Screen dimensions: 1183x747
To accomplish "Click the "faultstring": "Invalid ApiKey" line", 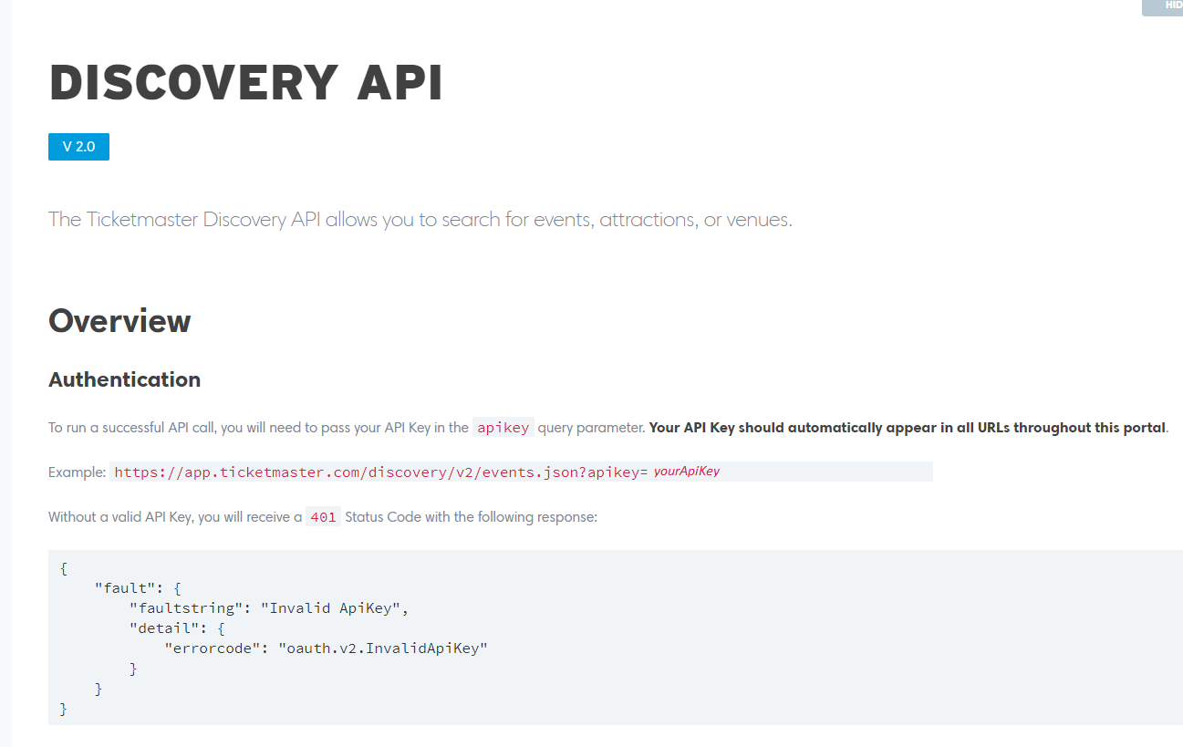I will [x=269, y=608].
